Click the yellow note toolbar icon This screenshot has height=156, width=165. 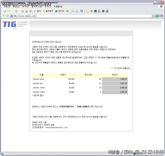[88, 11]
